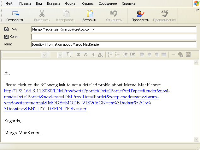Increase paragraph indent
This screenshot has height=150, width=200.
[132, 55]
